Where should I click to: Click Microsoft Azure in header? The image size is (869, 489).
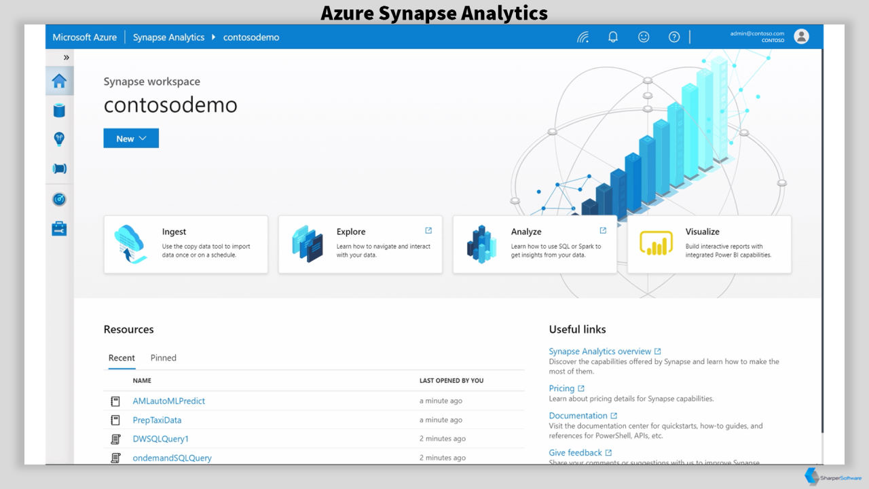point(85,37)
